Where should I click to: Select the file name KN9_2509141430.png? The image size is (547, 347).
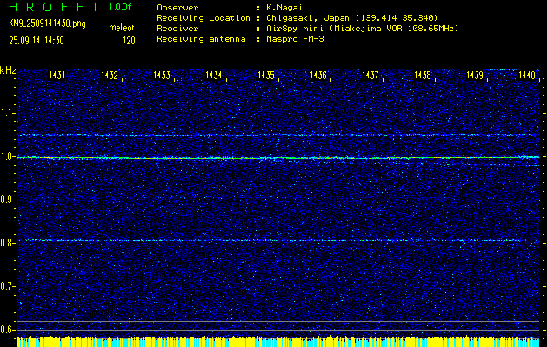pyautogui.click(x=47, y=23)
